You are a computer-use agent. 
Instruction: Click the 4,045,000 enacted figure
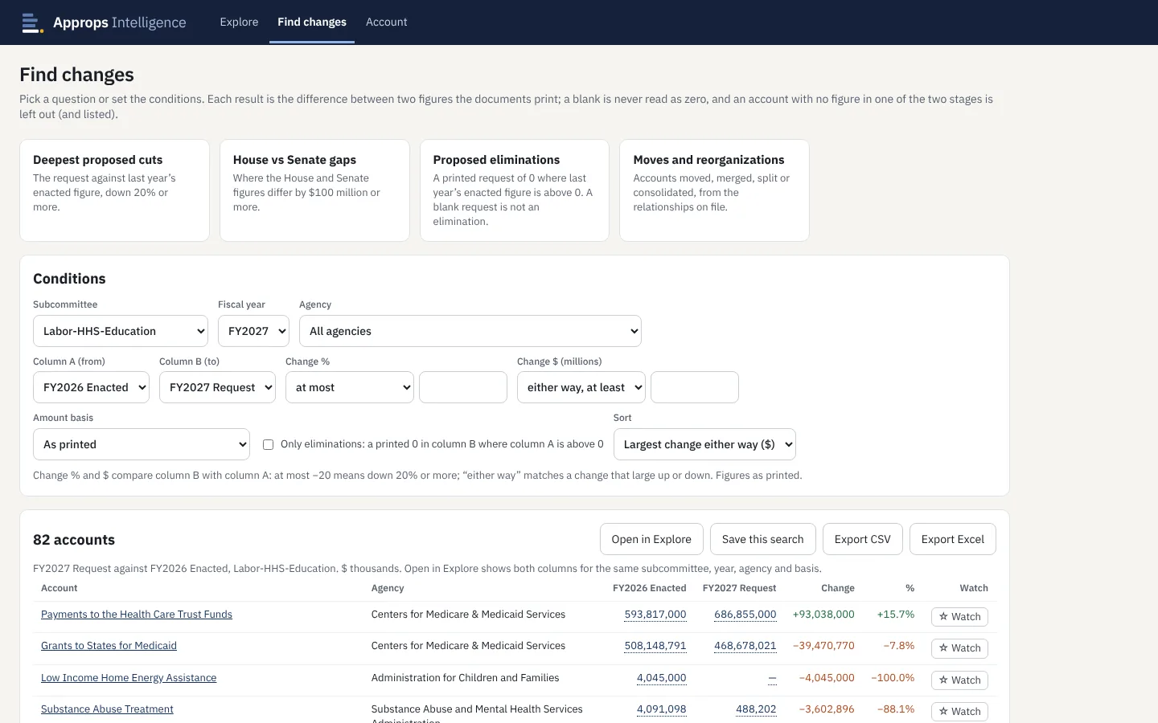tap(662, 678)
